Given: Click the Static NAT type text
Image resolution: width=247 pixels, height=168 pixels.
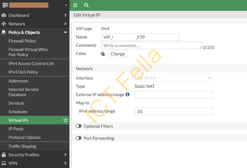Looking at the screenshot, I should (x=144, y=86).
